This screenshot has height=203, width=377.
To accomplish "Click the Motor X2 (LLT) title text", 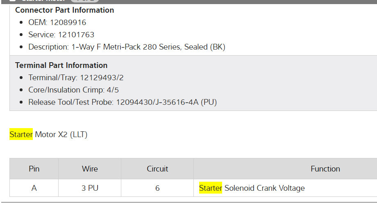I will pos(61,134).
